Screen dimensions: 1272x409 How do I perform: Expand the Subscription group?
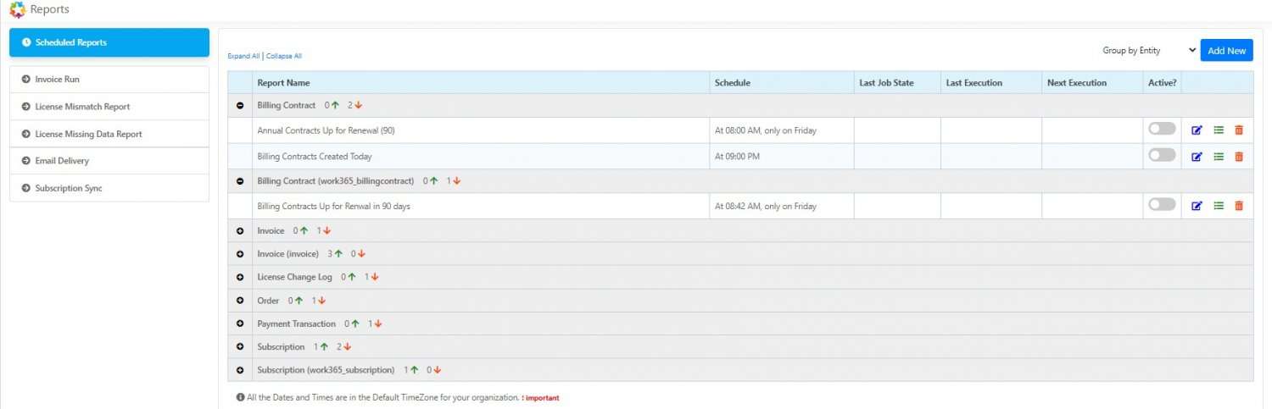pyautogui.click(x=240, y=347)
